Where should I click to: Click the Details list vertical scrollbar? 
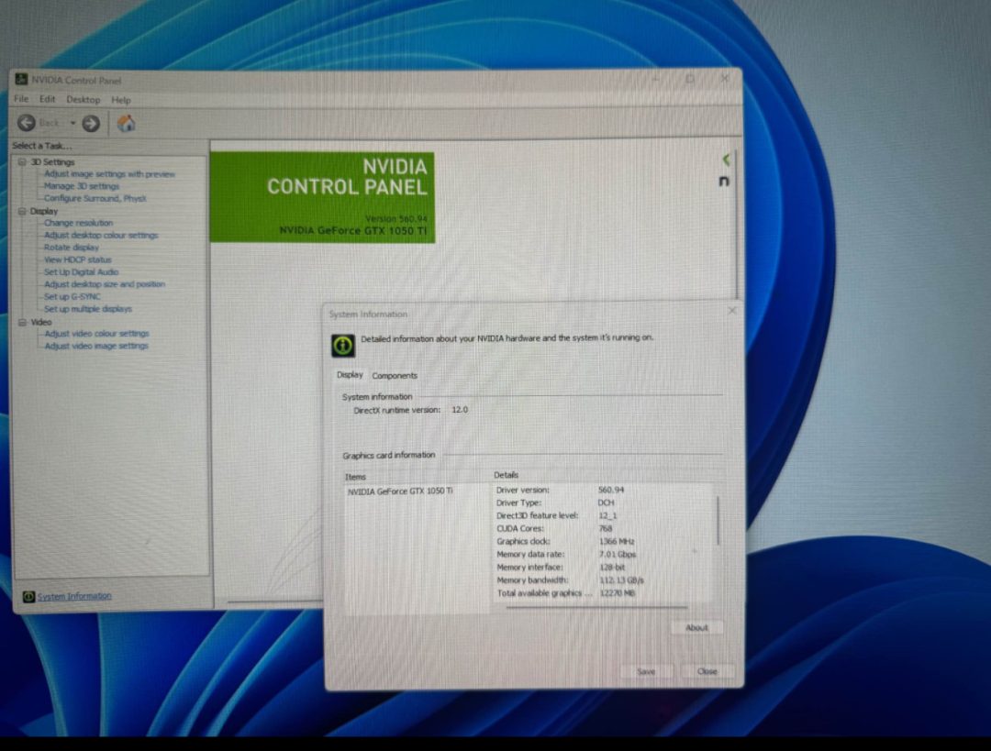[718, 521]
